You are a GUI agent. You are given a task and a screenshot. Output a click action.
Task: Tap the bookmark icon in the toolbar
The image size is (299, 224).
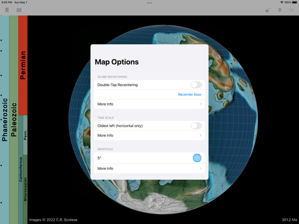(x=7, y=10)
